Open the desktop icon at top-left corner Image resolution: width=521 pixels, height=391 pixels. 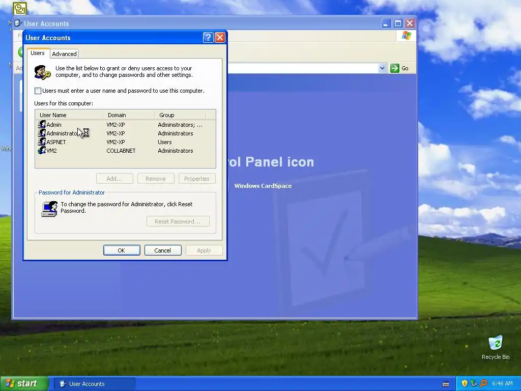coord(20,8)
